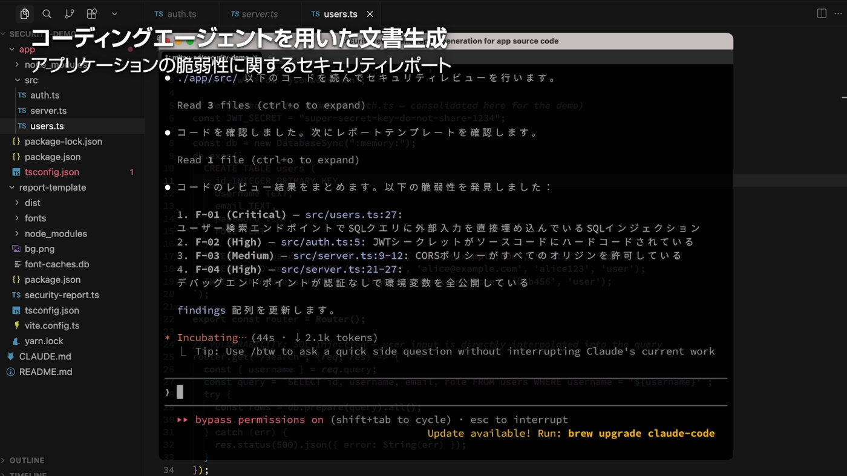
Task: Open editor more actions menu
Action: (838, 14)
